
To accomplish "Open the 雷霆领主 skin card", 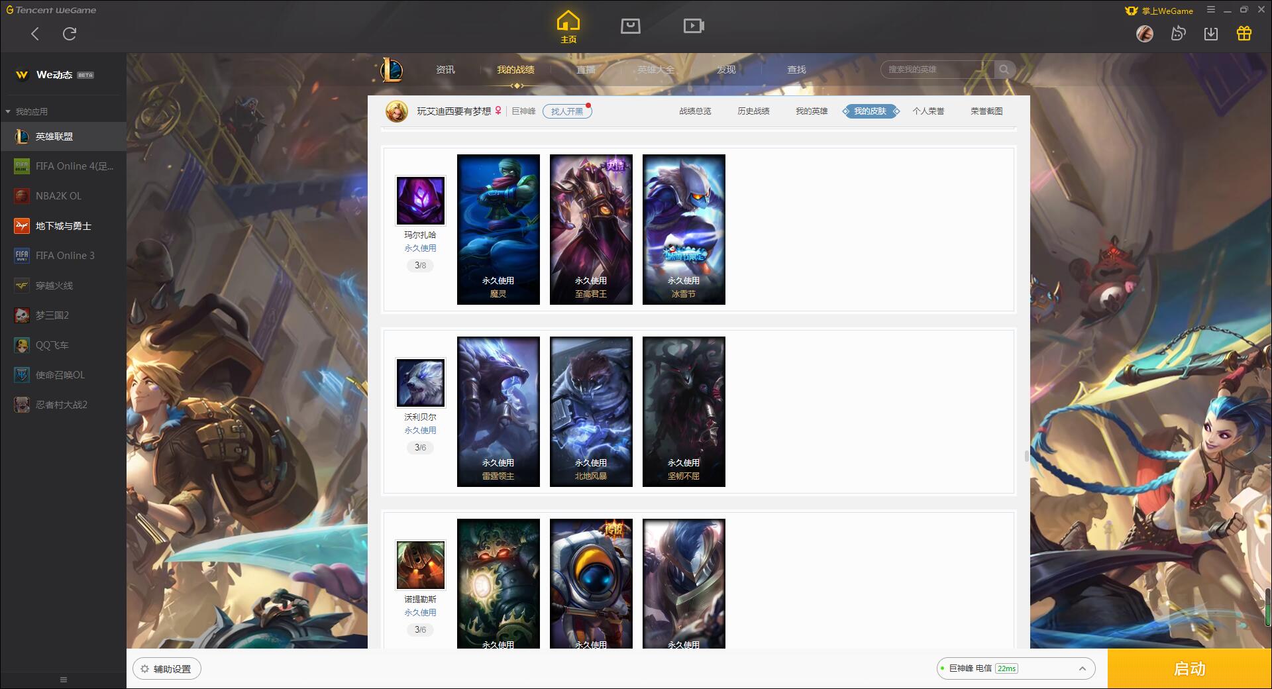I will [x=498, y=411].
